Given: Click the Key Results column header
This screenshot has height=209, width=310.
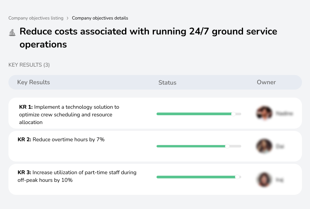Looking at the screenshot, I should 34,82.
